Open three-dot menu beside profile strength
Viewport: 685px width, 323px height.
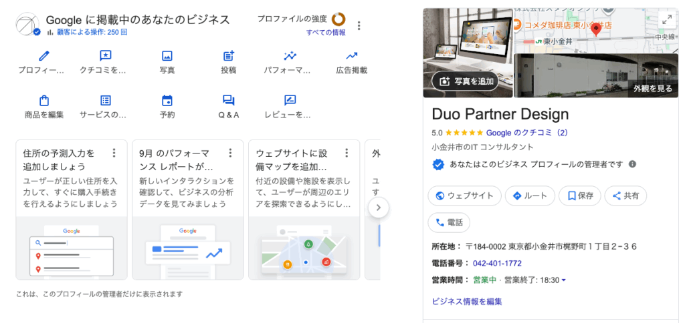(x=359, y=26)
